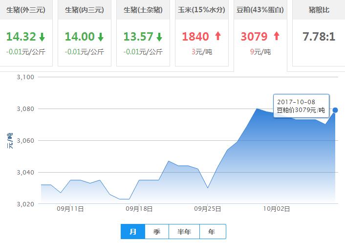Click the 3,100 y-axis label

[25, 77]
